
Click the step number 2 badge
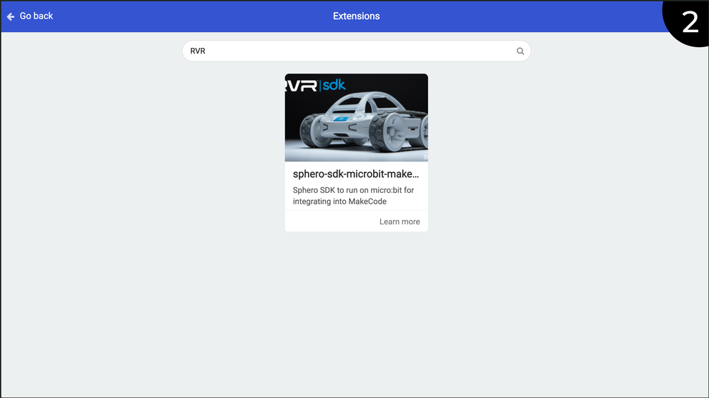pos(689,21)
